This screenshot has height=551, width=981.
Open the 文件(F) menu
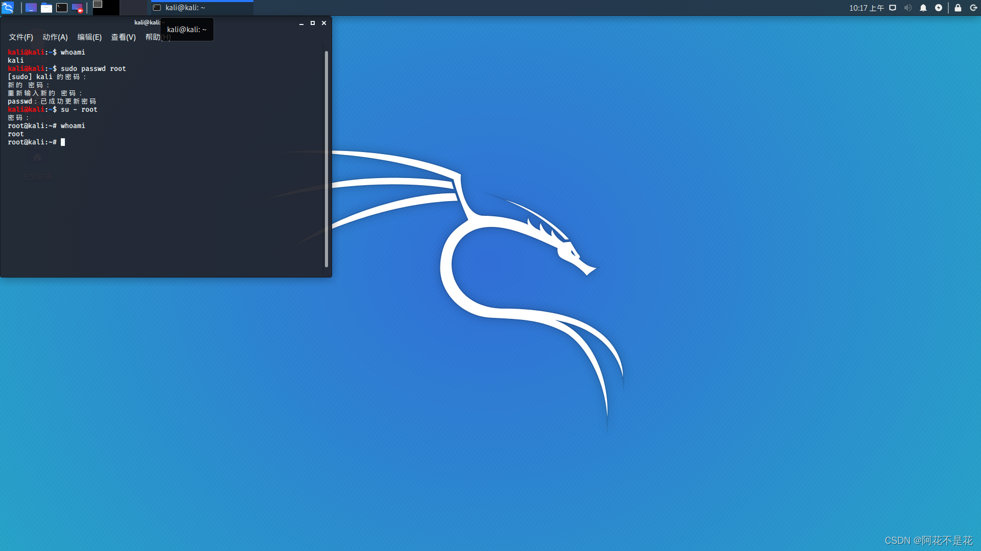coord(21,37)
